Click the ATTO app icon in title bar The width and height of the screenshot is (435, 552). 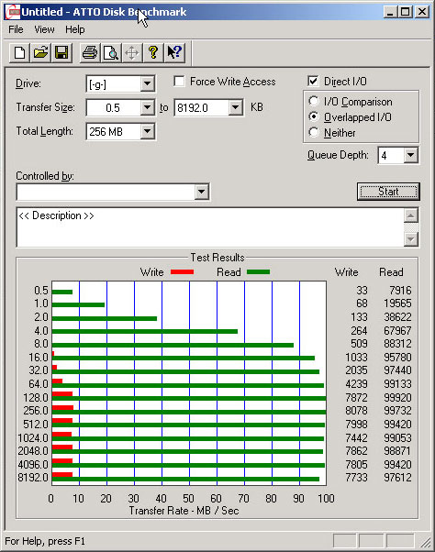click(x=13, y=12)
